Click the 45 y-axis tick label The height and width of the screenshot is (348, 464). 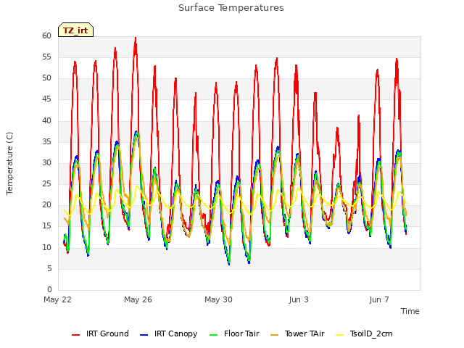46,99
